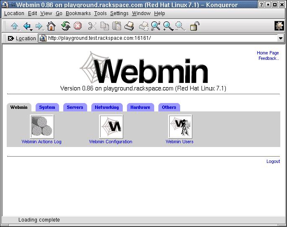Click the red Stop loading icon
Viewport: 287px width, 227px height.
click(78, 26)
